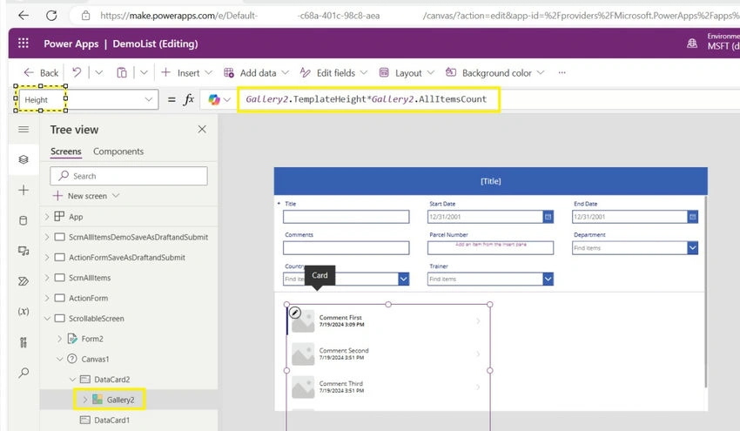Image resolution: width=740 pixels, height=431 pixels.
Task: Expand the Height property dropdown
Action: [x=148, y=99]
